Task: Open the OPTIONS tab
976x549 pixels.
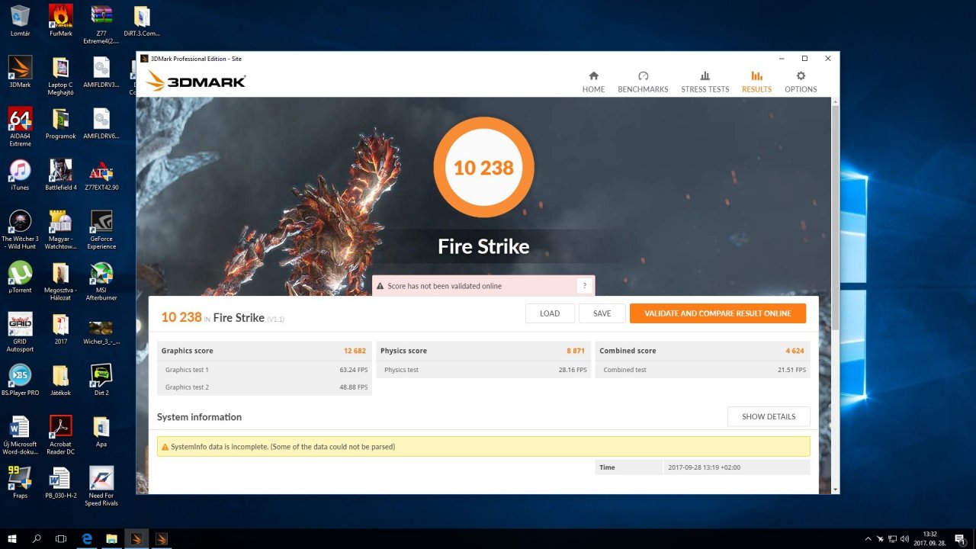Action: click(x=801, y=82)
